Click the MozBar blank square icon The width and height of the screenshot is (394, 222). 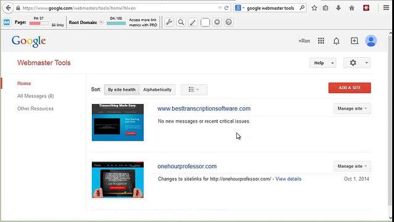coord(205,22)
